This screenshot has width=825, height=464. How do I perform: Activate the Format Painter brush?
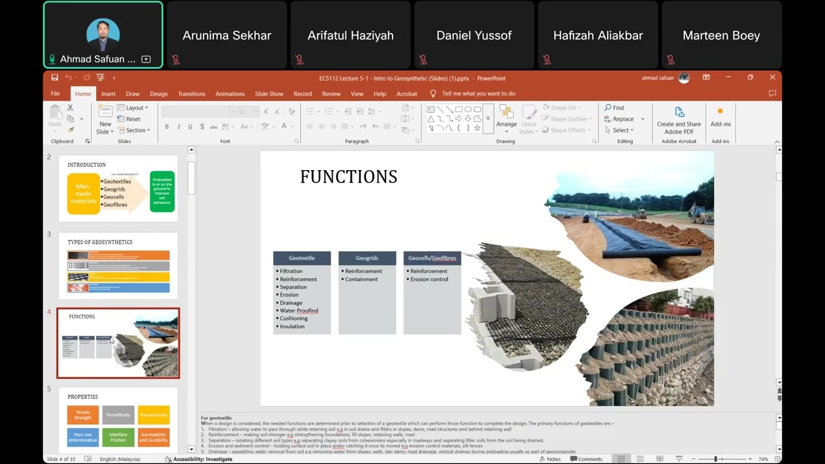pos(70,130)
